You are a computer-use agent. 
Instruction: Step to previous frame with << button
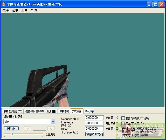28,128
